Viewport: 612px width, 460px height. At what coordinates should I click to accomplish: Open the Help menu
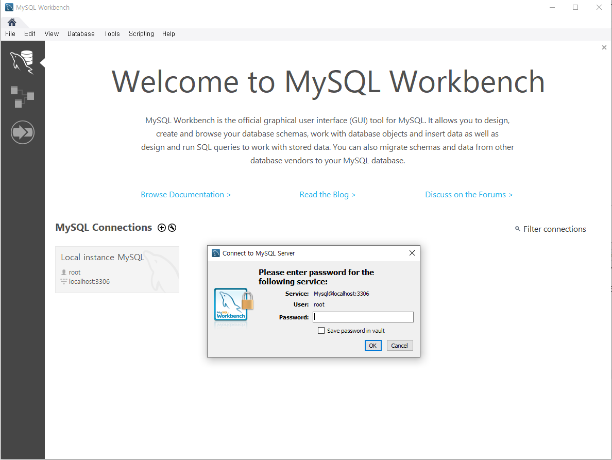click(x=168, y=34)
